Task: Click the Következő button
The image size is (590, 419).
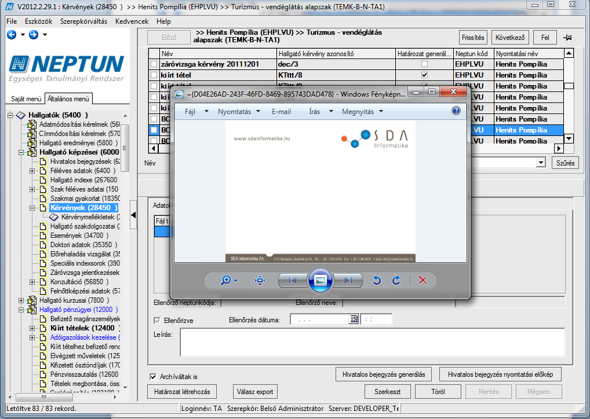Action: (510, 38)
